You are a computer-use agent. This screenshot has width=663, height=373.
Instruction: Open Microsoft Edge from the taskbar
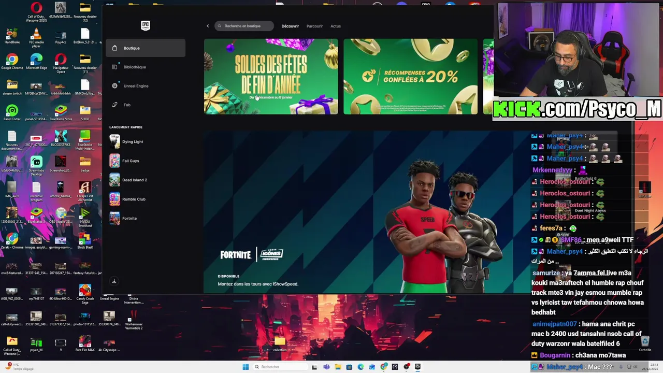point(361,367)
